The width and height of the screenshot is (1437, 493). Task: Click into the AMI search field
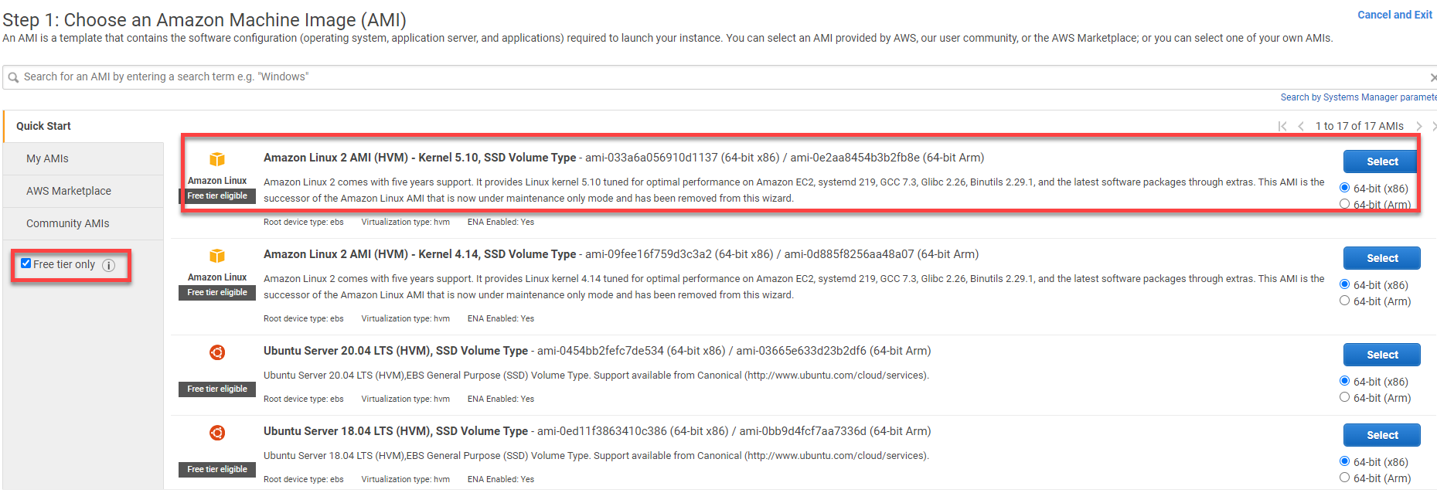[719, 77]
